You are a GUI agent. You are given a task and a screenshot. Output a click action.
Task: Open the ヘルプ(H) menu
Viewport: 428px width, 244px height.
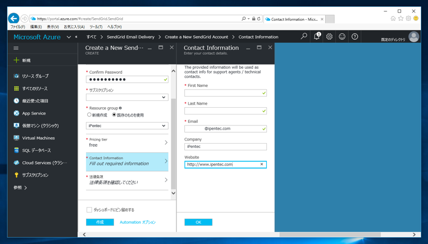(x=114, y=27)
